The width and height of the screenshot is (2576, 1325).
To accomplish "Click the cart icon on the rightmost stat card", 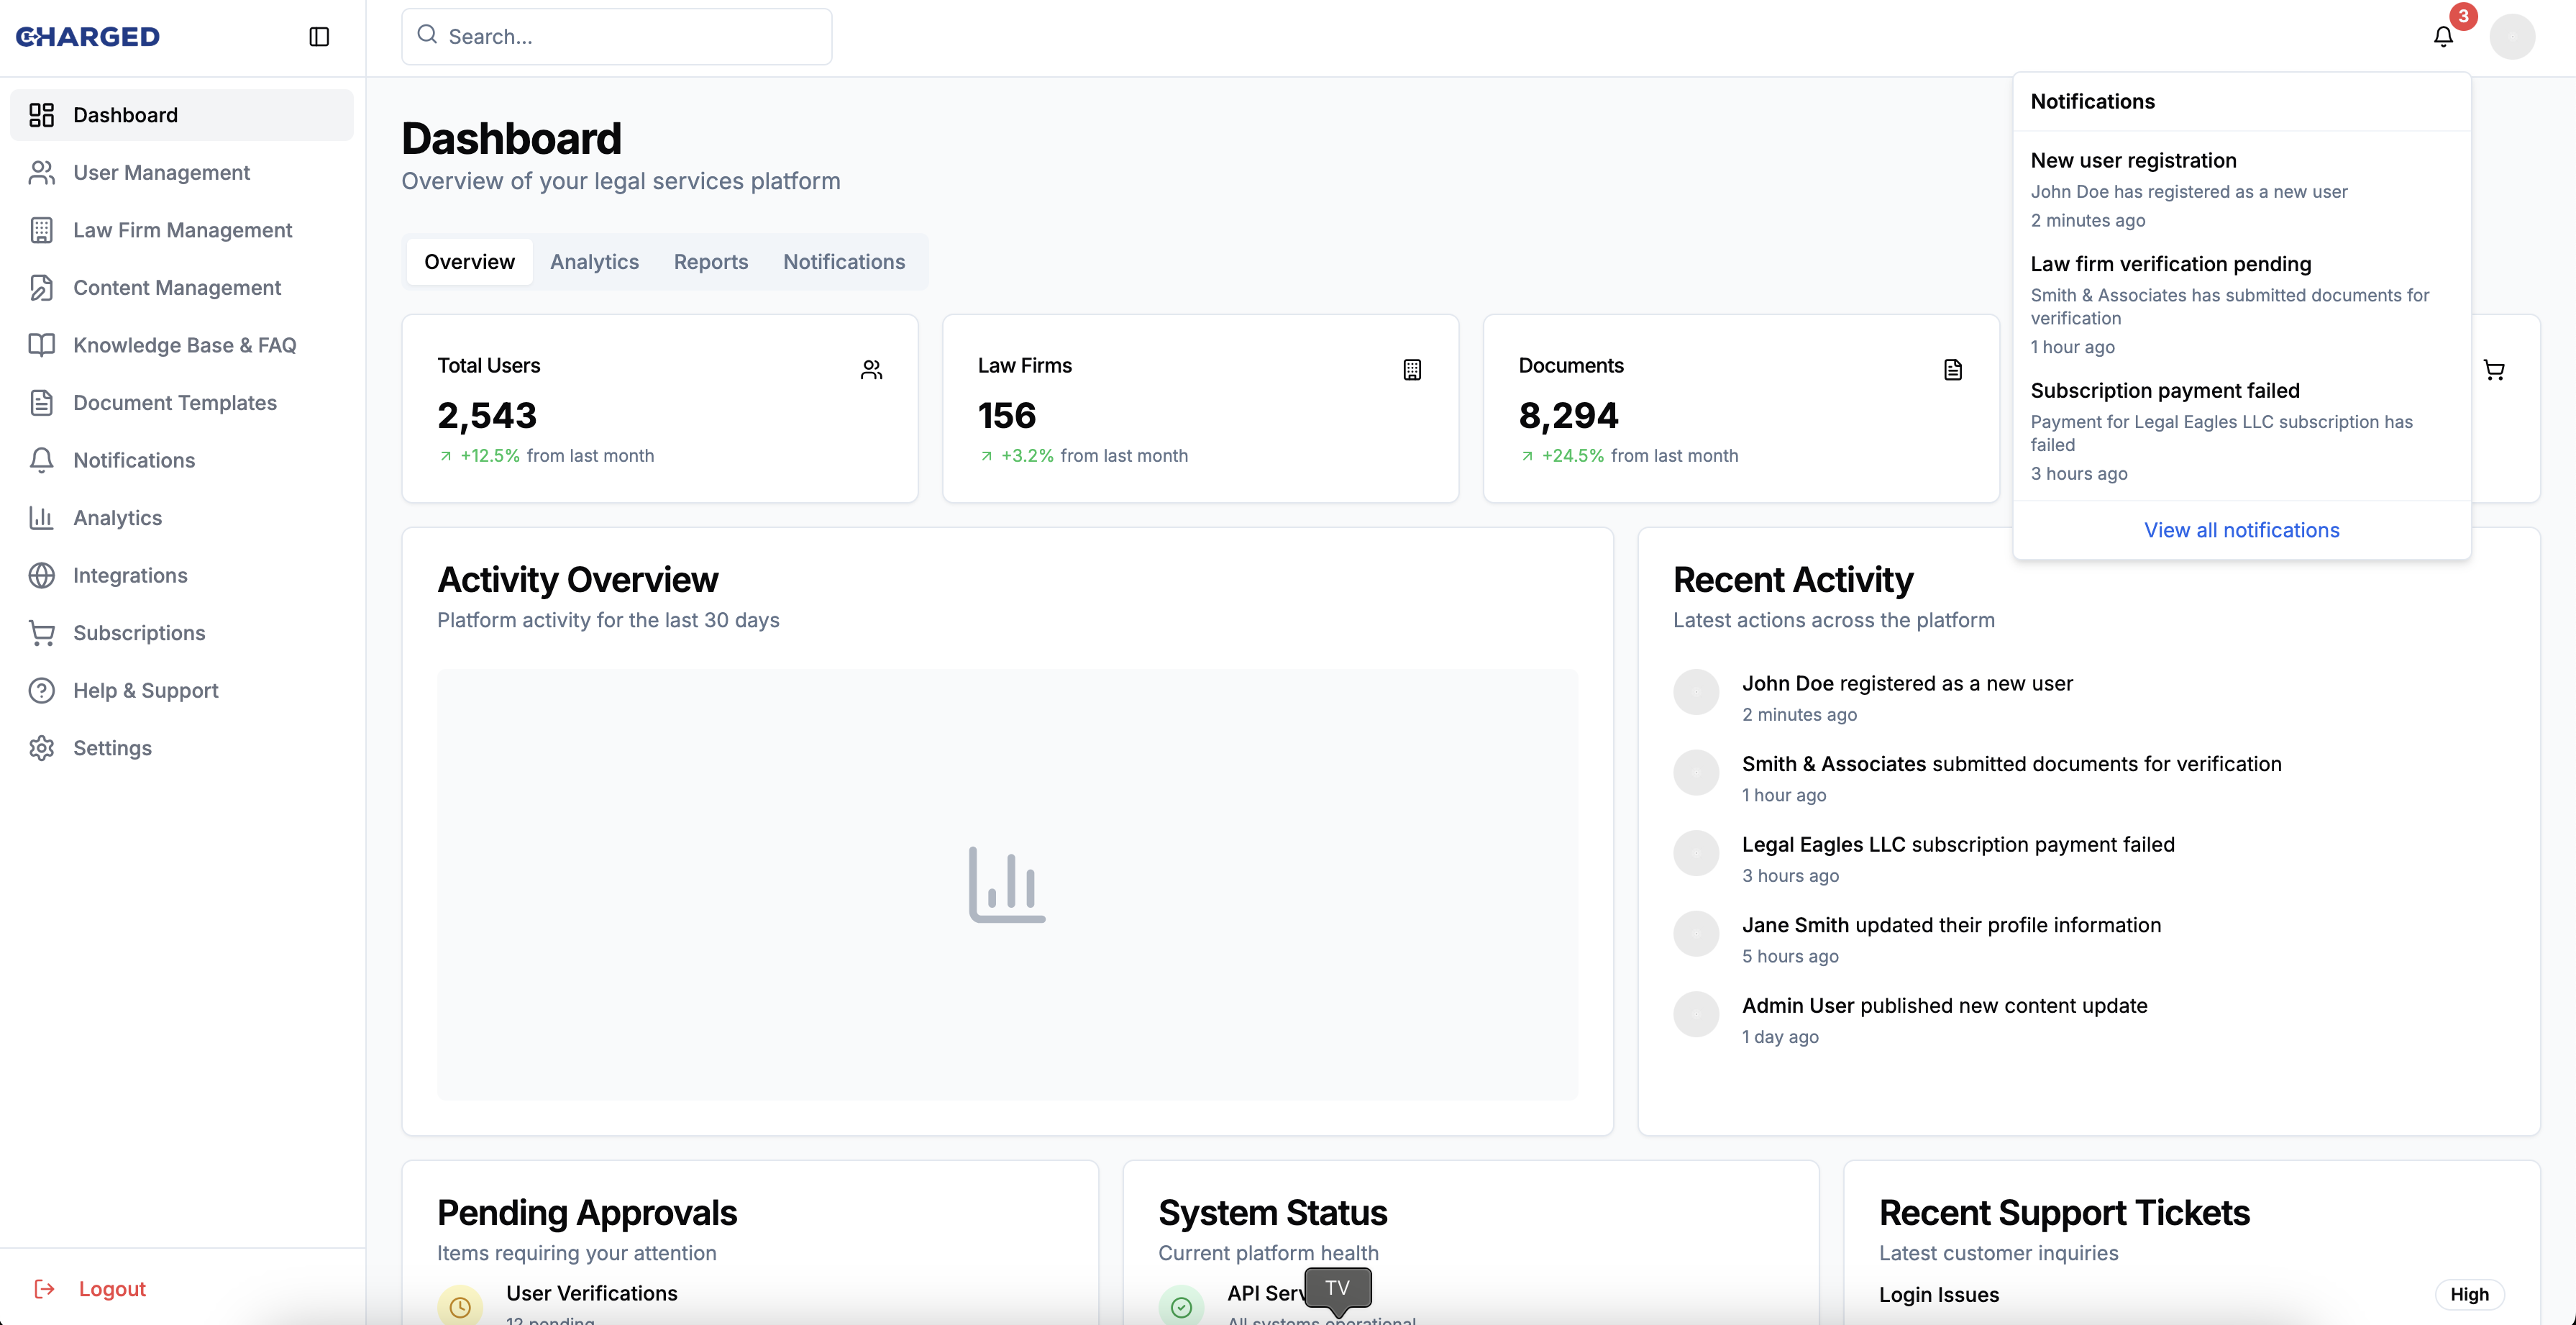I will click(x=2494, y=370).
